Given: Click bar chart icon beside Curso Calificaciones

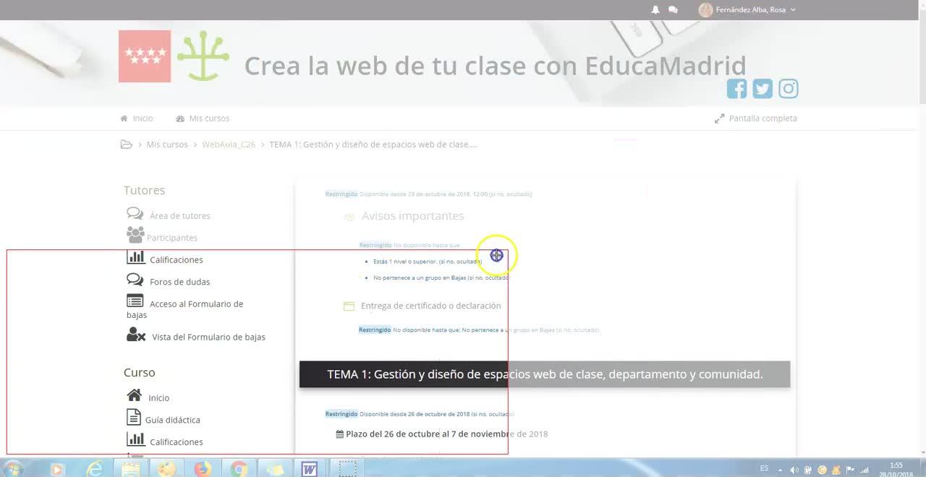Looking at the screenshot, I should pos(135,439).
